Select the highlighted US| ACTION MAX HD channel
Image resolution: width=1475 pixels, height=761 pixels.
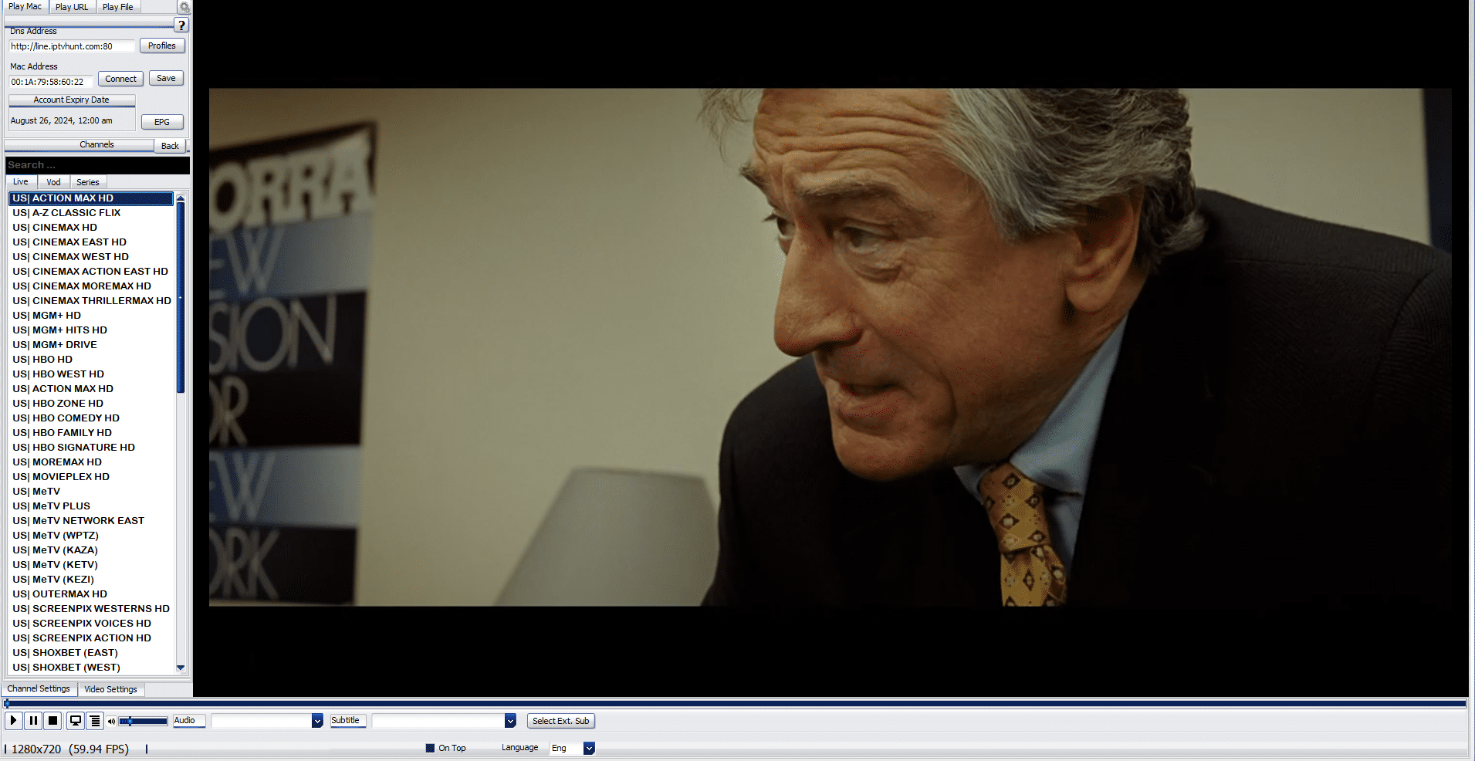[x=91, y=198]
